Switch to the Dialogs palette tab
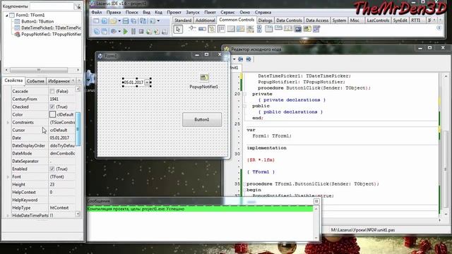 (266, 20)
